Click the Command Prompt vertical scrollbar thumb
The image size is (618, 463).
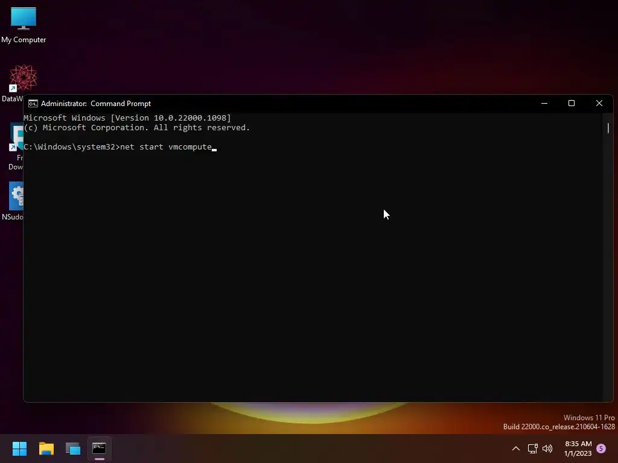(x=608, y=128)
